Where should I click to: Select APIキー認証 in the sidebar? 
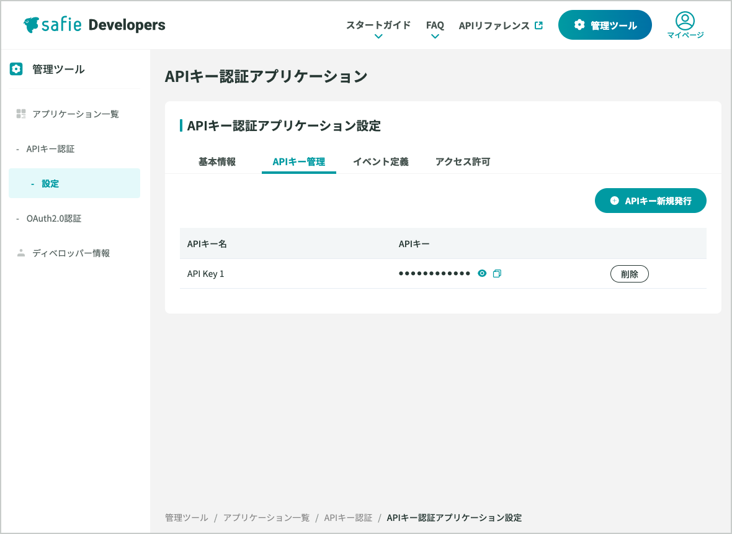pyautogui.click(x=50, y=149)
